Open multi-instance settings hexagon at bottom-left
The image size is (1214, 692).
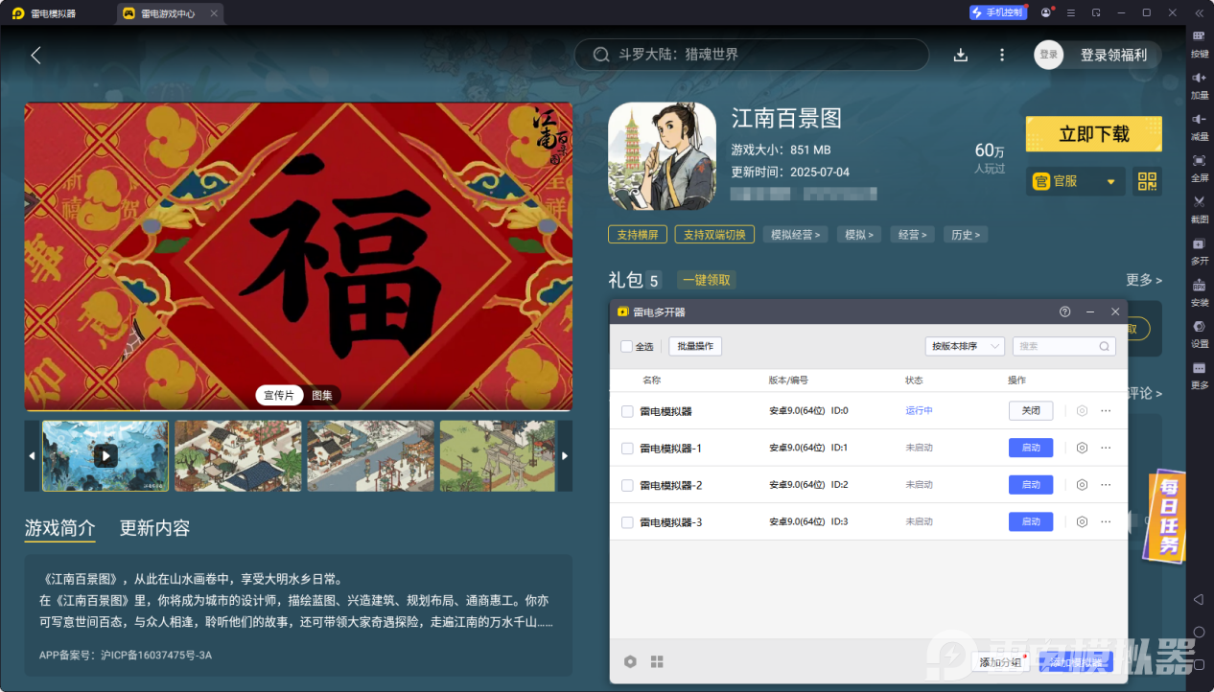[630, 661]
